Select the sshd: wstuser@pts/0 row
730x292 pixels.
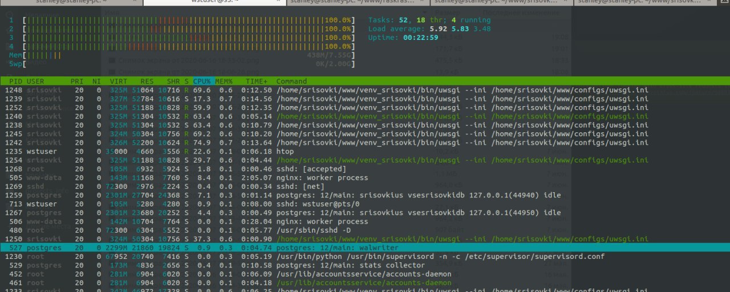[x=365, y=204]
